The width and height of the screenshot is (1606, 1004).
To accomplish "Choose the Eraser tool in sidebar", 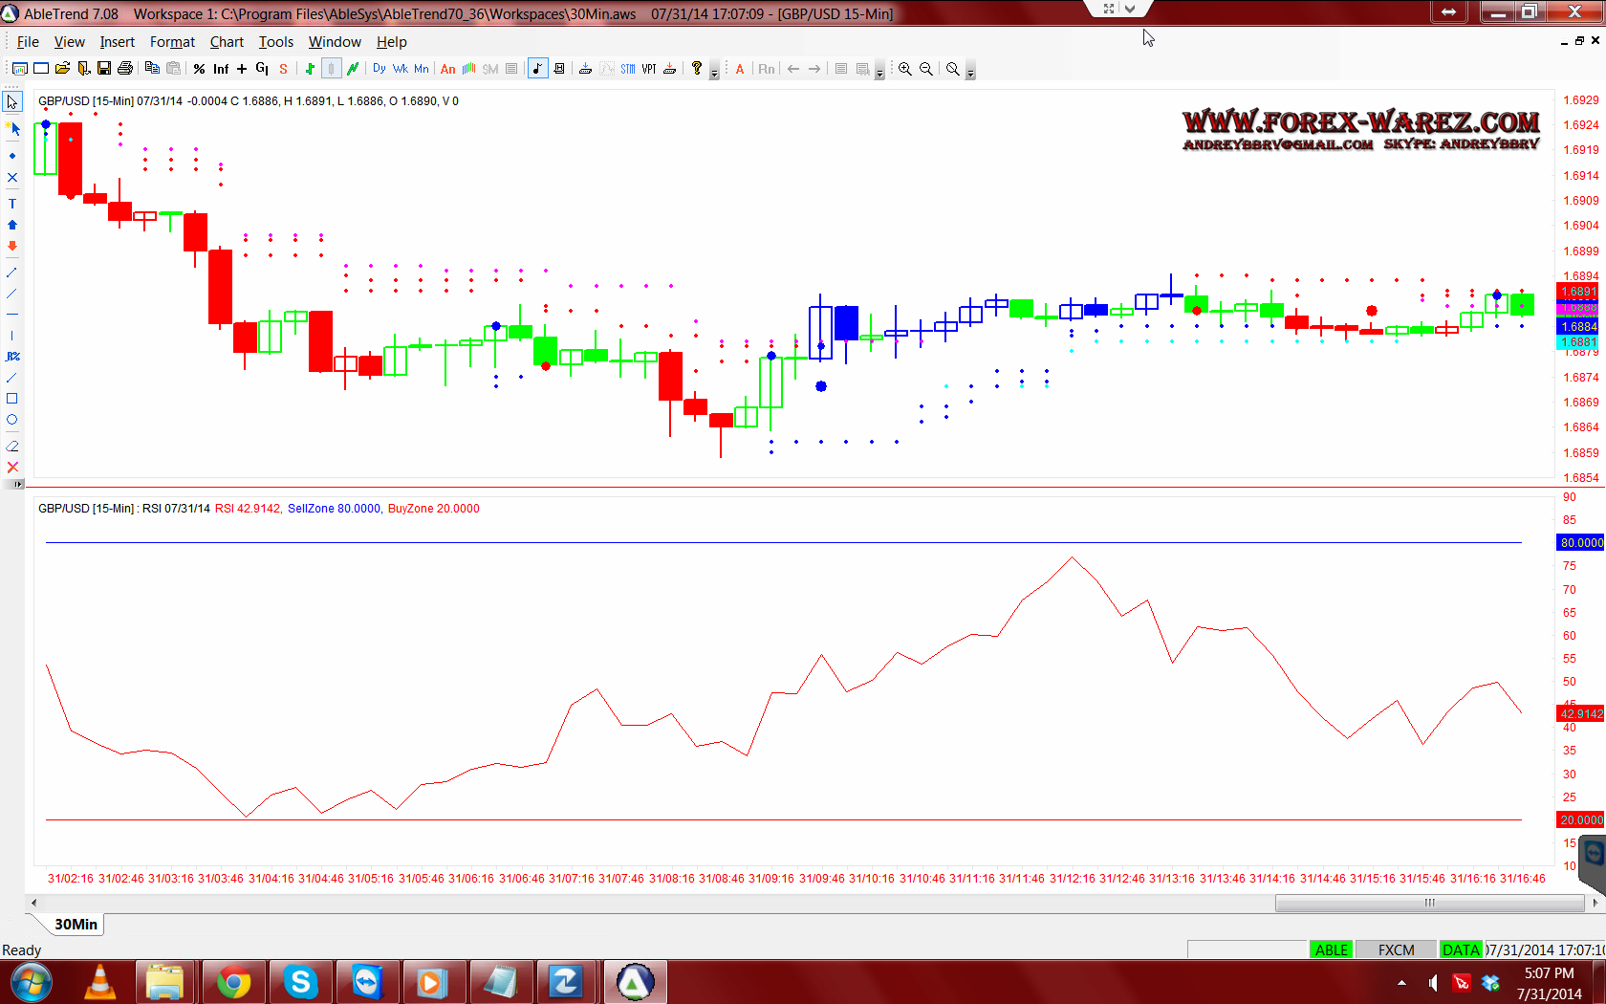I will [12, 446].
